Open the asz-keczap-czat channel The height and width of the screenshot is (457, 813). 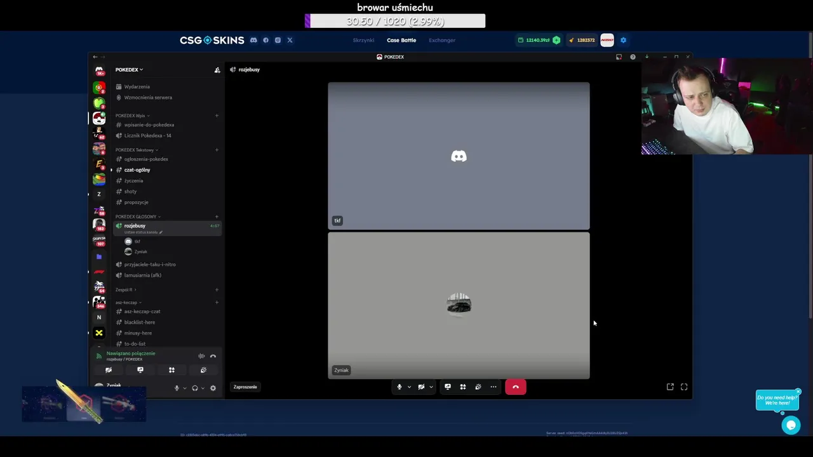(x=142, y=311)
